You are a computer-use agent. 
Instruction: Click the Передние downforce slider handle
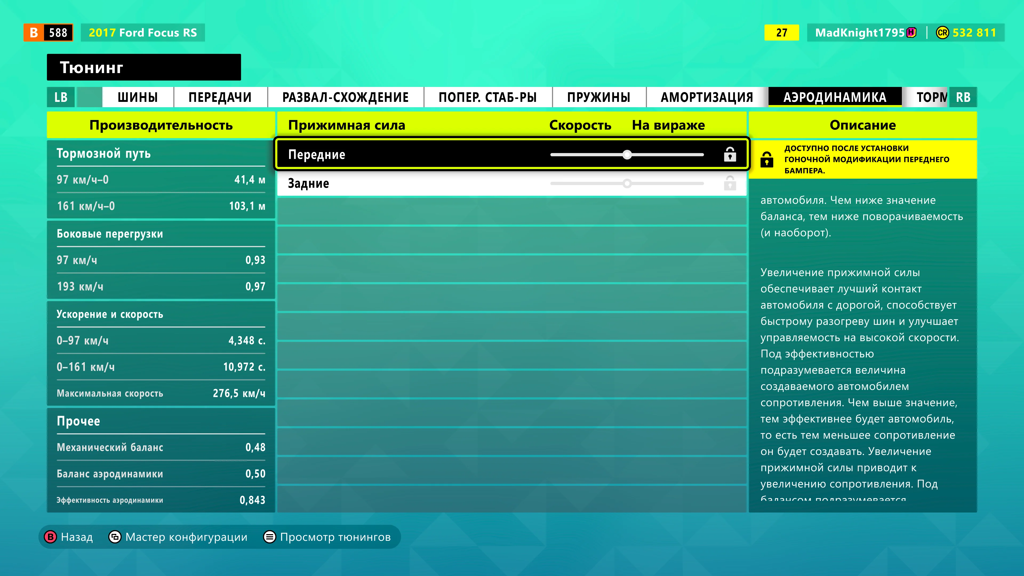point(627,155)
